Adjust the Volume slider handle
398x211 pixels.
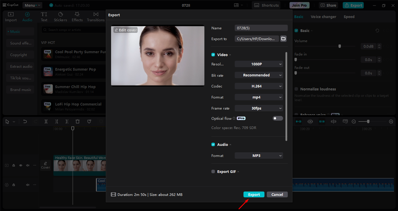(340, 46)
